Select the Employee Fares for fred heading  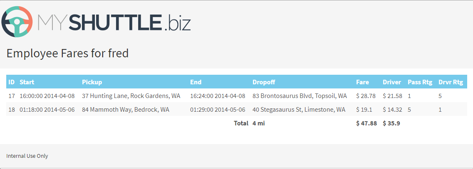pos(67,53)
